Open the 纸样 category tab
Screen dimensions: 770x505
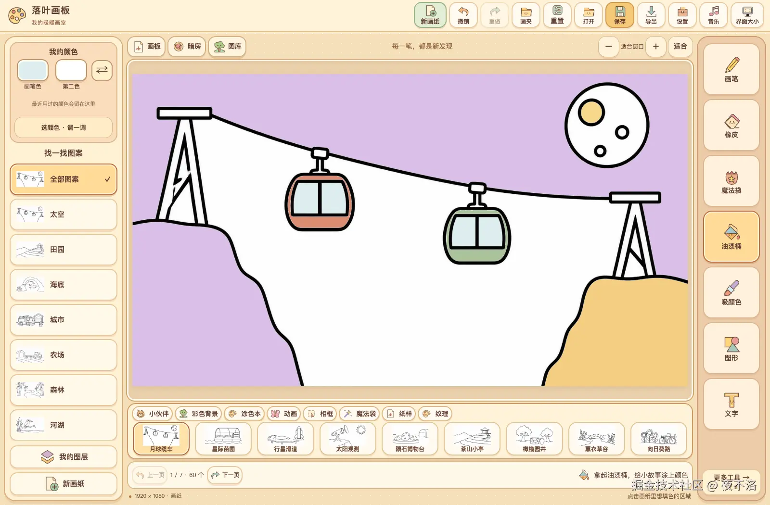click(399, 414)
